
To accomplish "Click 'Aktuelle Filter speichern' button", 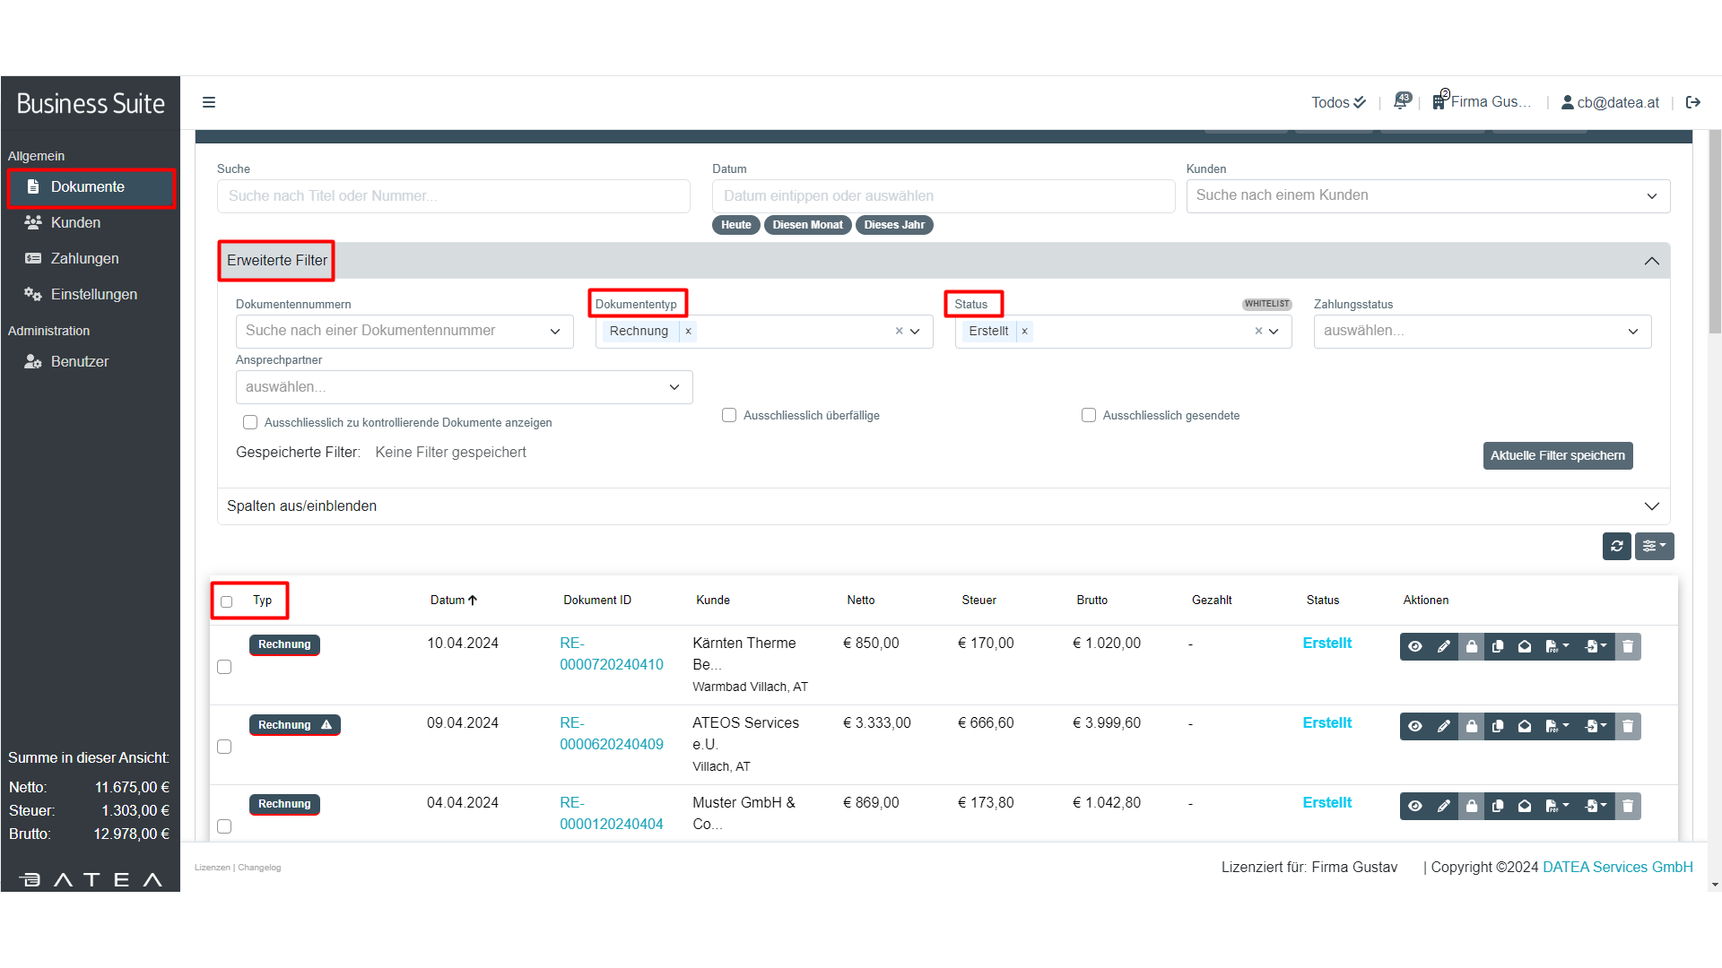I will click(1557, 455).
